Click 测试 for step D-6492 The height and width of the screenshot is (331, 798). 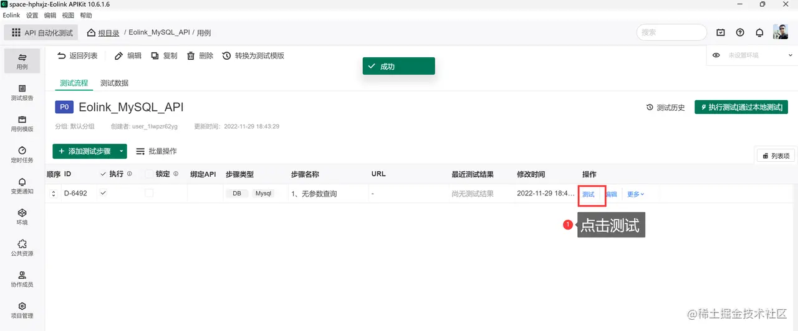589,194
